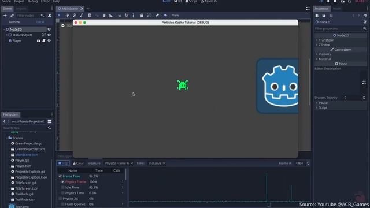
Task: Toggle visibility of Node2D
Action: point(49,29)
